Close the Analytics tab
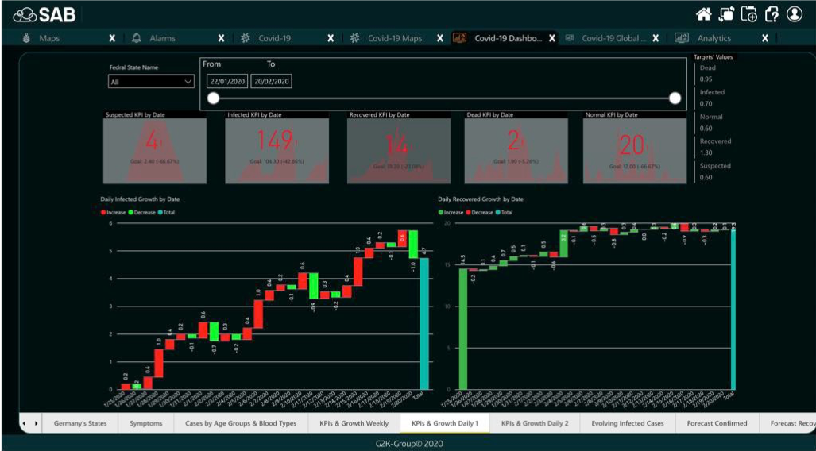The width and height of the screenshot is (816, 451). point(765,38)
